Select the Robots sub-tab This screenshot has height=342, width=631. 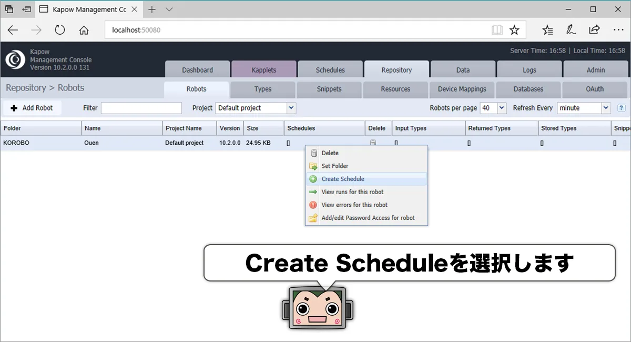click(197, 89)
